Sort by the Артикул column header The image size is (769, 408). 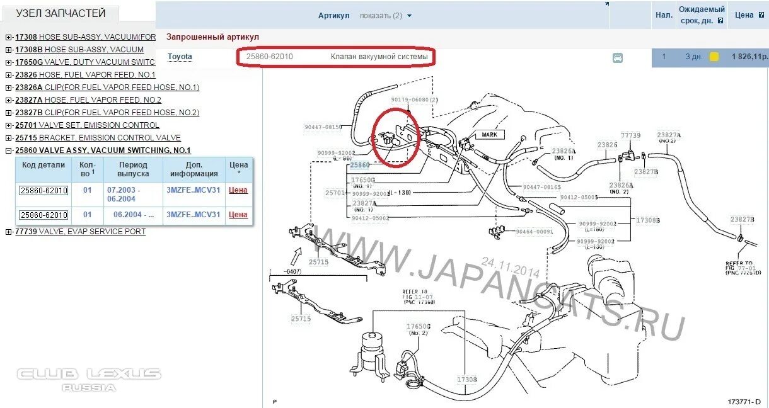(333, 16)
